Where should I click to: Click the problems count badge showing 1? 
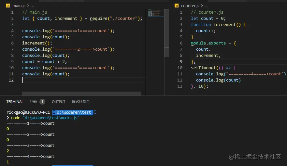pos(42,102)
